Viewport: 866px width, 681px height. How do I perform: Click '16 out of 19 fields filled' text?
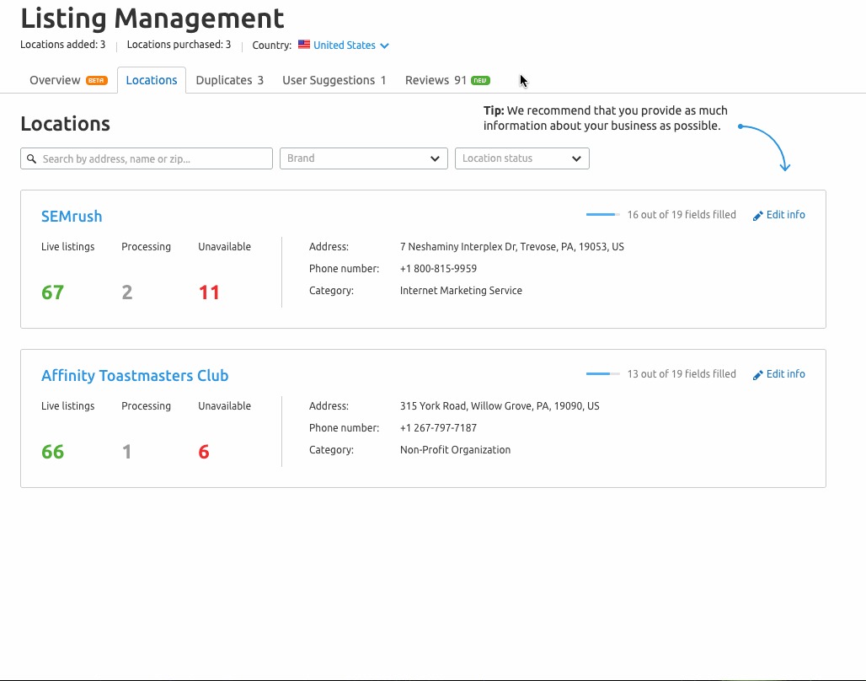coord(682,214)
